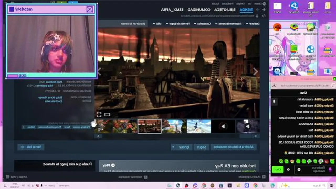Screen dimensions: 336x189
Task: Select the cloudy sky character thumbnail
Action: tap(199, 126)
